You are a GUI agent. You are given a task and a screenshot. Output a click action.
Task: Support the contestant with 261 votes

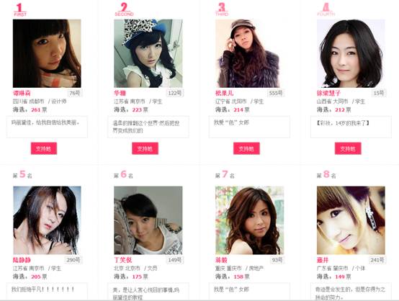pos(44,148)
